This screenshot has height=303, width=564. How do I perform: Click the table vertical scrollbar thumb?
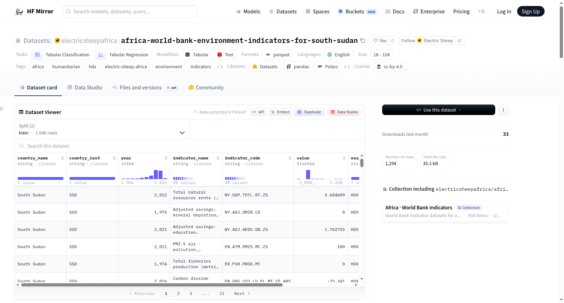362,163
